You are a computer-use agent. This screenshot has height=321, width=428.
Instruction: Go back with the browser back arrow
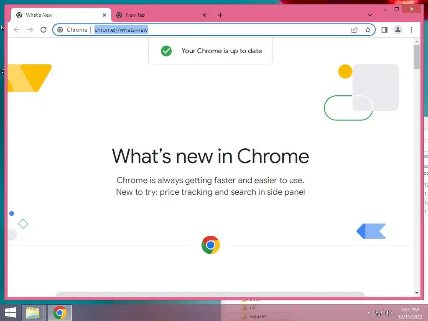click(17, 30)
